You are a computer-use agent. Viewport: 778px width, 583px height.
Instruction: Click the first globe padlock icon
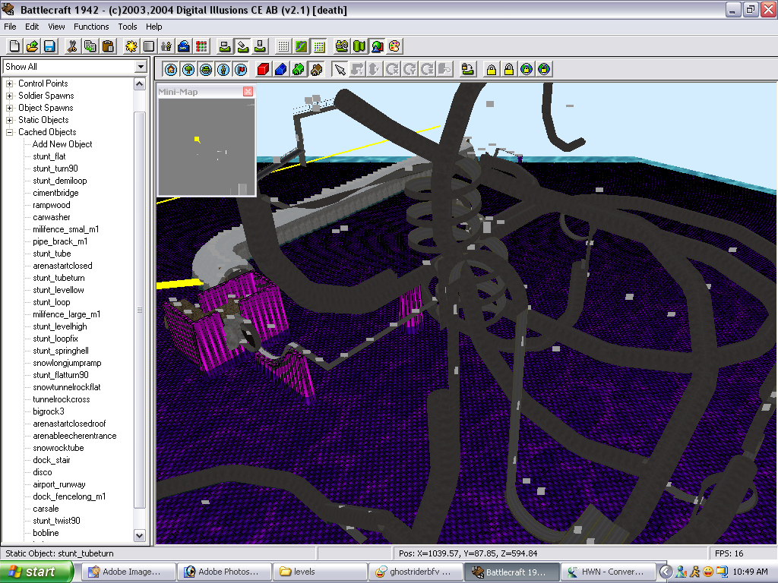coord(527,69)
